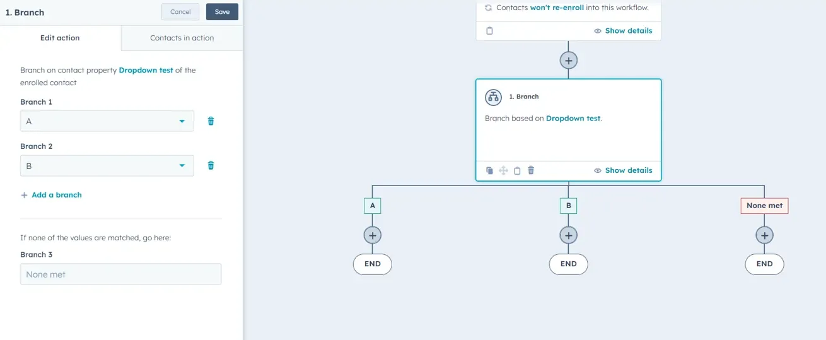Click the None met field for Branch 3
Viewport: 826px width, 340px height.
[x=120, y=274]
